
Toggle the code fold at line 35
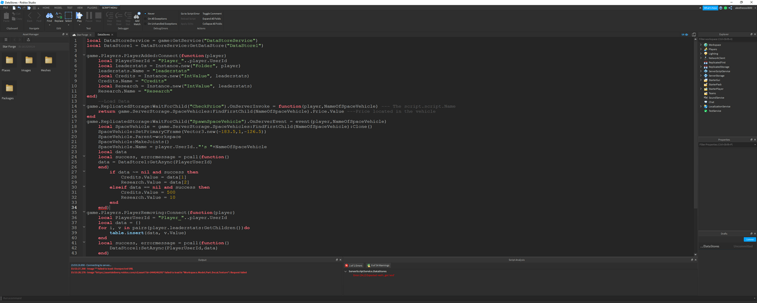coord(84,212)
